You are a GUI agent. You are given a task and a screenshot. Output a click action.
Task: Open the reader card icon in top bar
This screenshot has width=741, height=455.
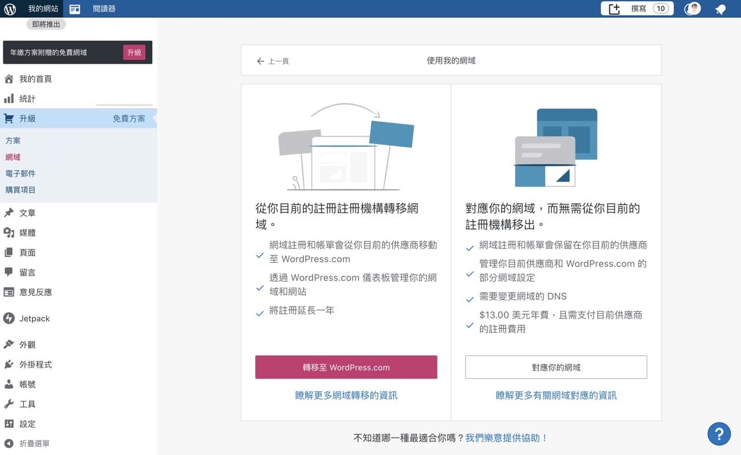point(74,9)
